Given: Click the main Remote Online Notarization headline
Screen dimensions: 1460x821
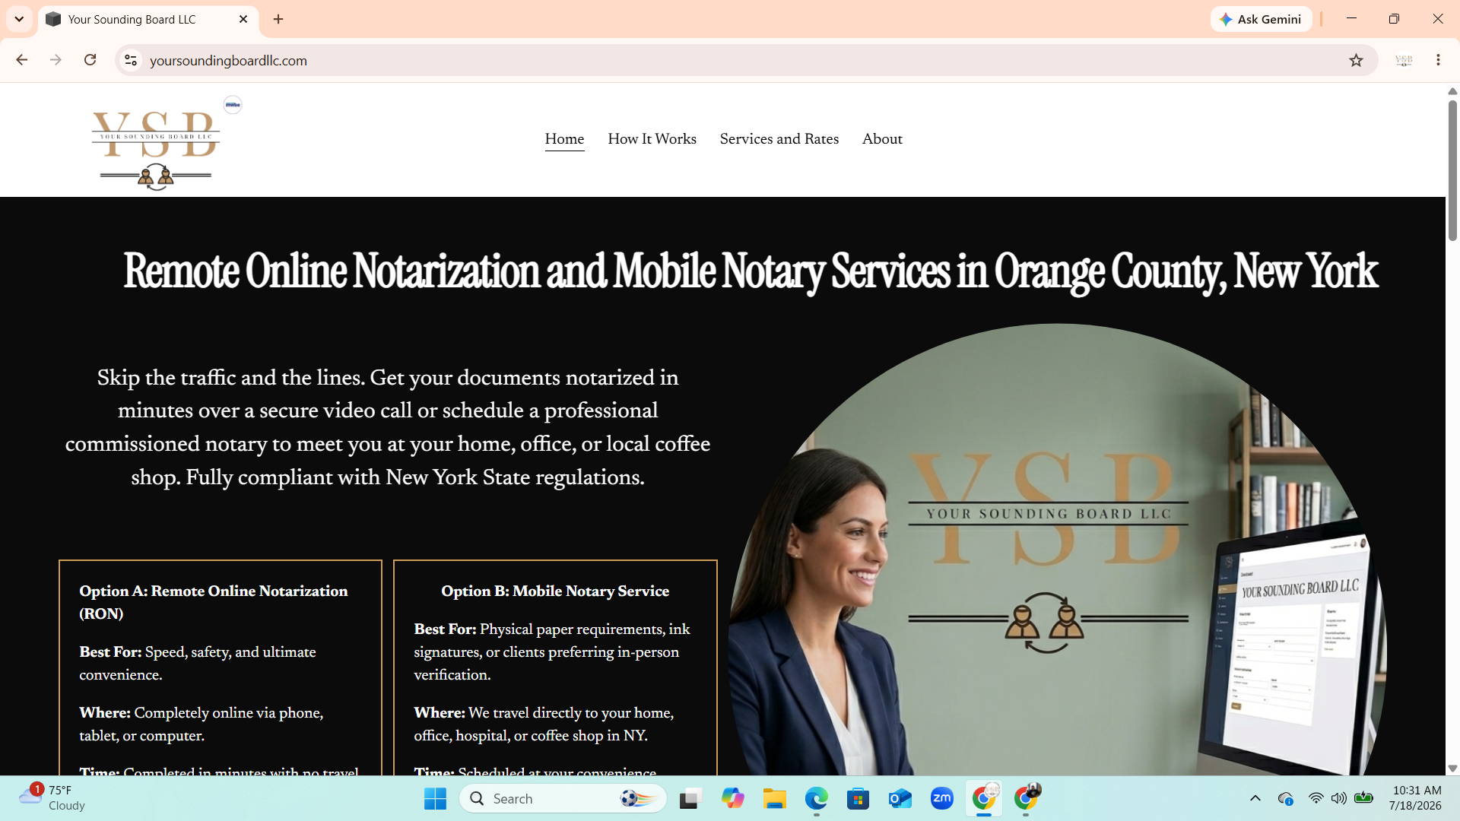Looking at the screenshot, I should point(750,271).
